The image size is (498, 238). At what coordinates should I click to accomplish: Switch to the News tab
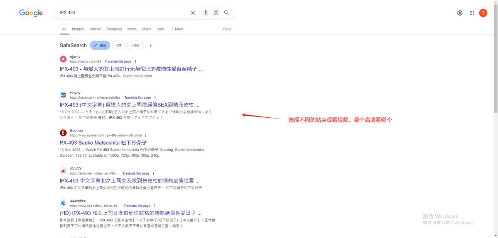tap(132, 29)
